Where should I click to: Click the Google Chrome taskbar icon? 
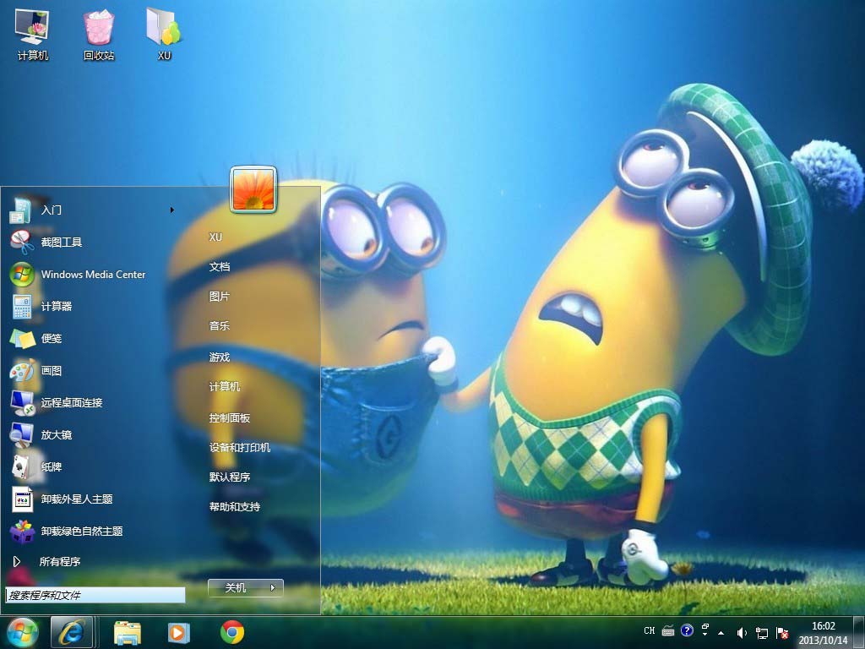pos(232,631)
